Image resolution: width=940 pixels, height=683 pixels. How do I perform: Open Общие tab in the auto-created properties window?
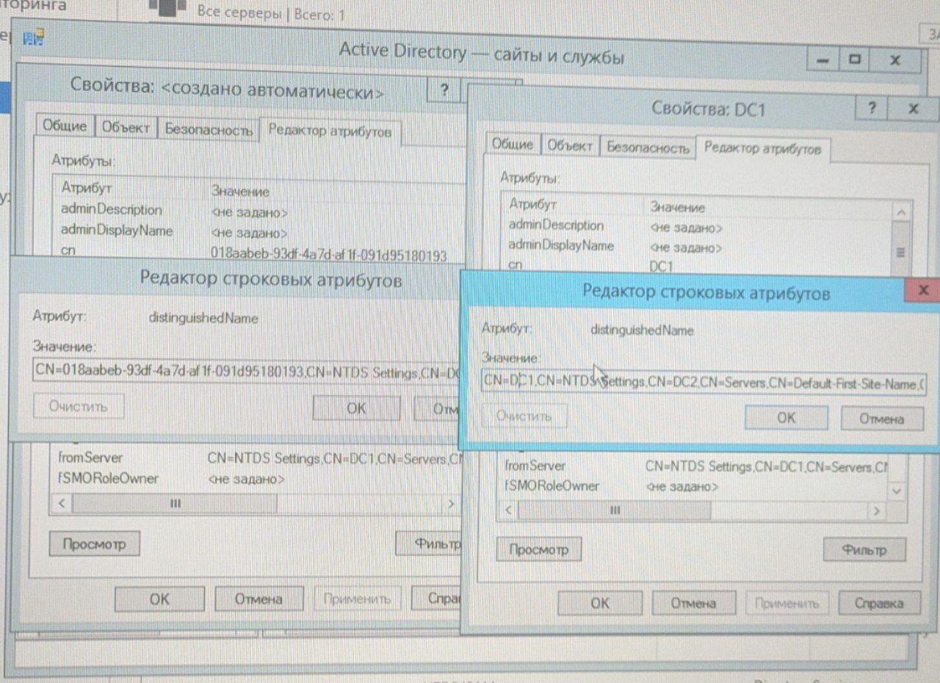[x=65, y=126]
